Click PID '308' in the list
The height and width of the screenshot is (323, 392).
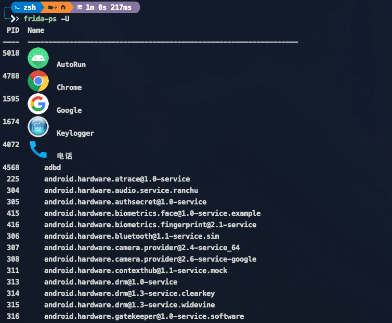click(13, 259)
